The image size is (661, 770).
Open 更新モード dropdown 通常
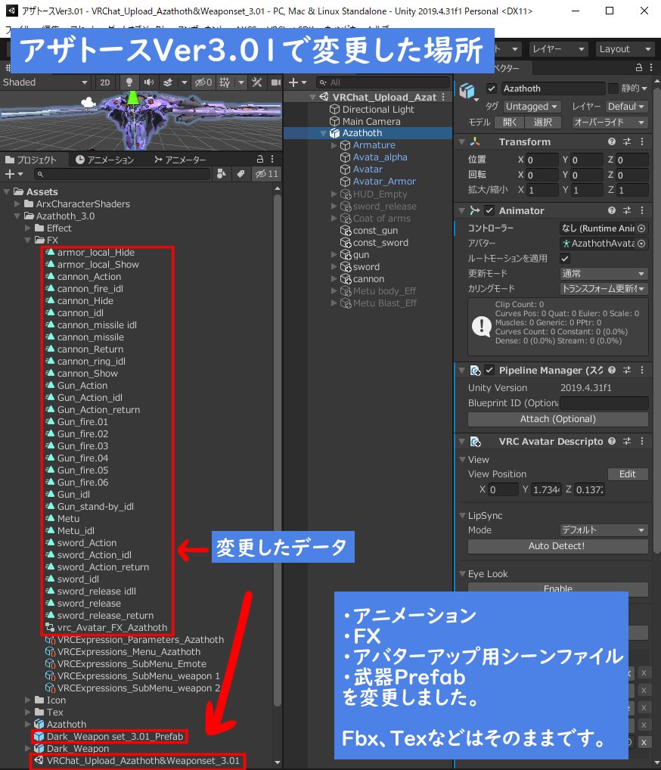pos(604,274)
